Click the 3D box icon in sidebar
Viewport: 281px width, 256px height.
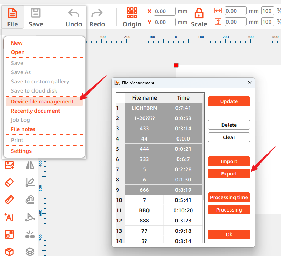(x=9, y=251)
